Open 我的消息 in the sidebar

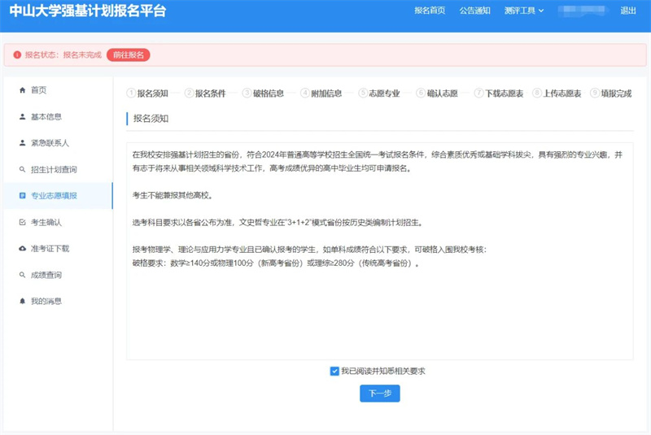pyautogui.click(x=58, y=301)
